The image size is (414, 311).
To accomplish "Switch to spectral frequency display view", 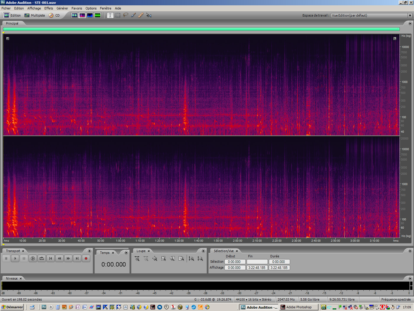I will [82, 15].
